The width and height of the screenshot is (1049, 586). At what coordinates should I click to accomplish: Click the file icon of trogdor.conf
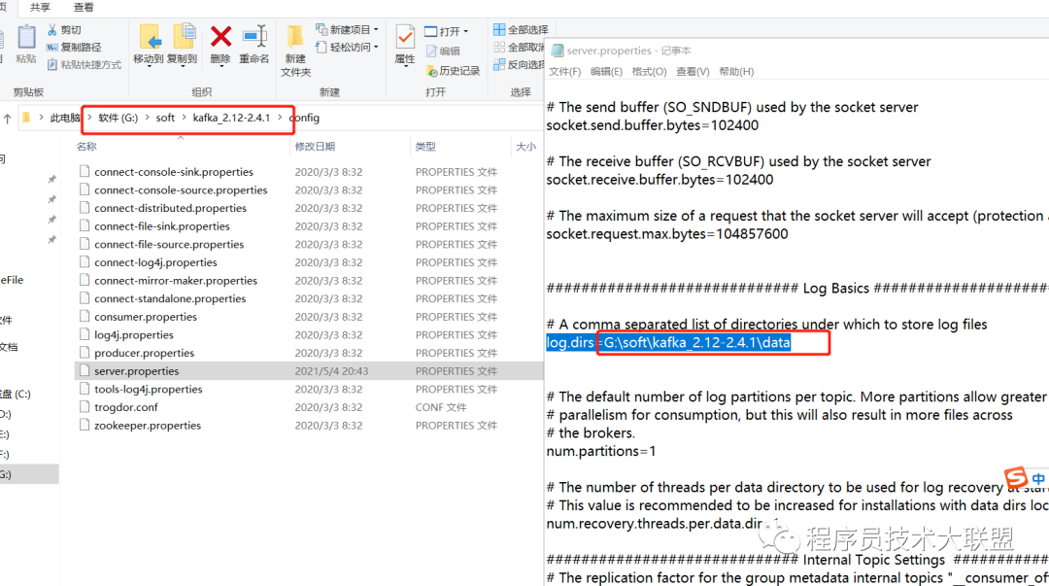[x=85, y=406]
